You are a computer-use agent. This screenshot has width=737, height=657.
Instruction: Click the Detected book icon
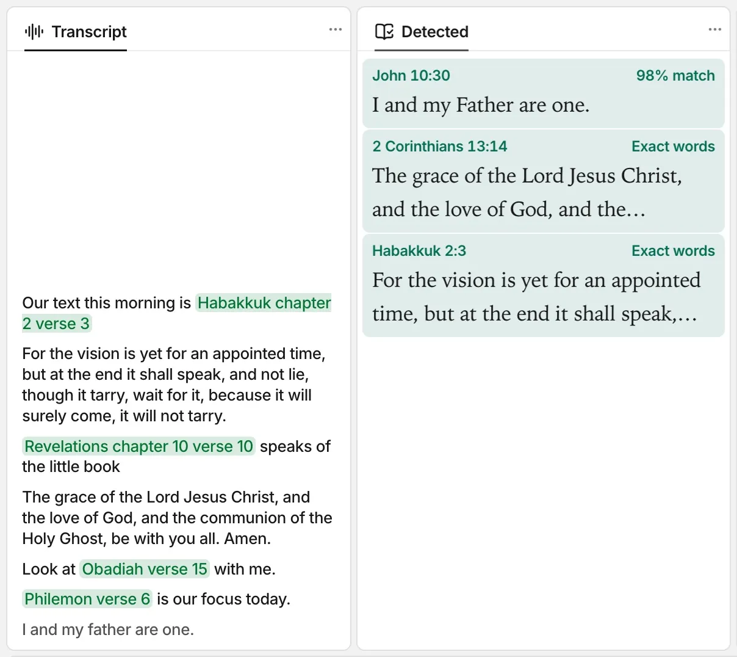click(384, 31)
